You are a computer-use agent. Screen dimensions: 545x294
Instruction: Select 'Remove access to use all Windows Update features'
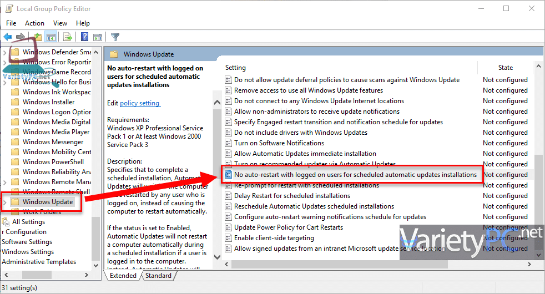309,90
